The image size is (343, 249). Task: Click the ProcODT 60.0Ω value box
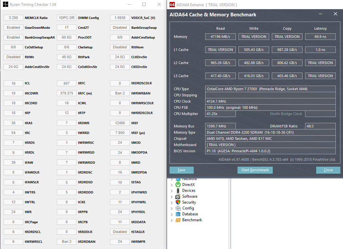point(67,38)
